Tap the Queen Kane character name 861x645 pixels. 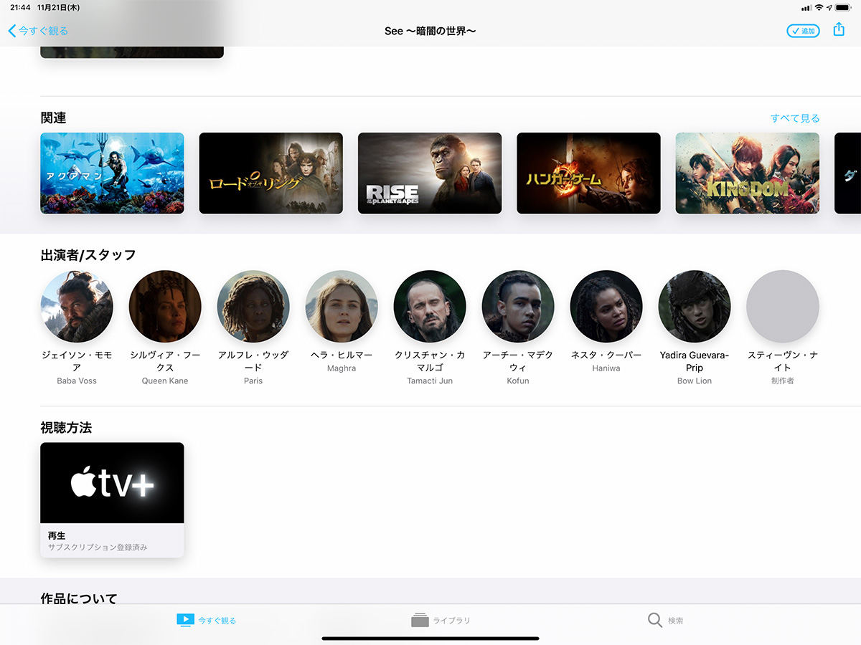[165, 381]
